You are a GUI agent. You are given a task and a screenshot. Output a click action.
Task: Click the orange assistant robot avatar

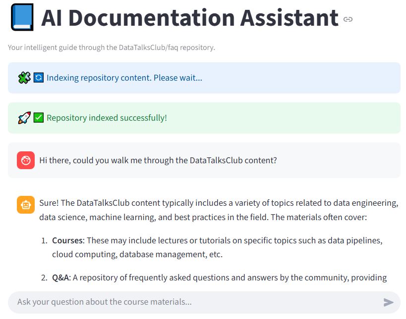pyautogui.click(x=26, y=204)
